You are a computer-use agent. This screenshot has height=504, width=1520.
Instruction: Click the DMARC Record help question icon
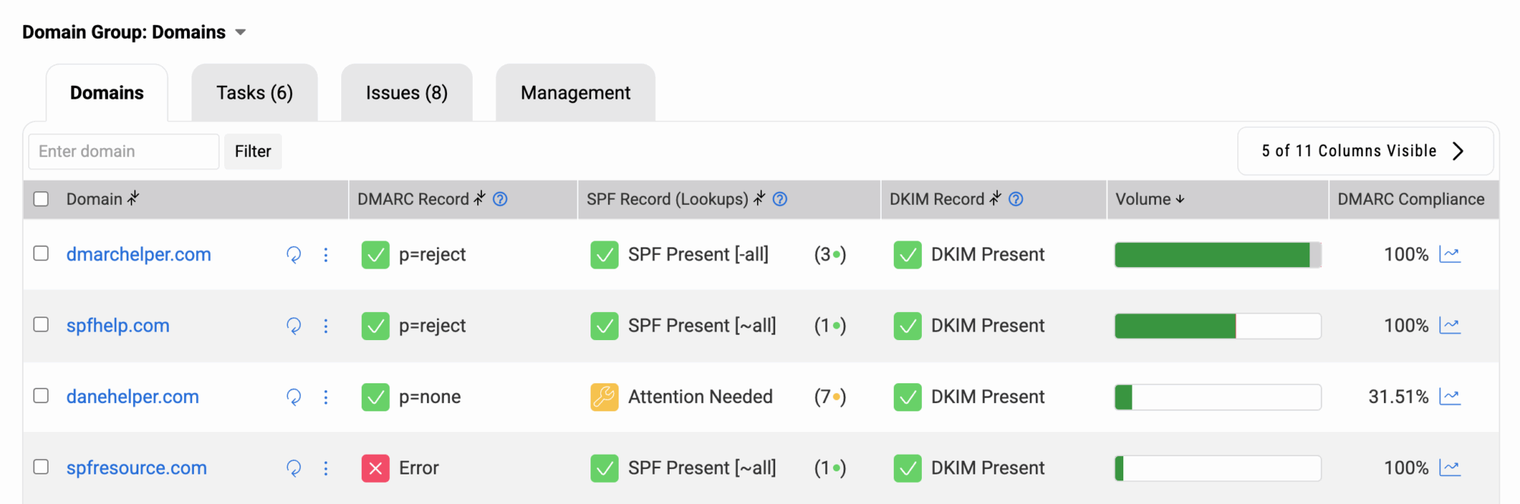click(500, 199)
